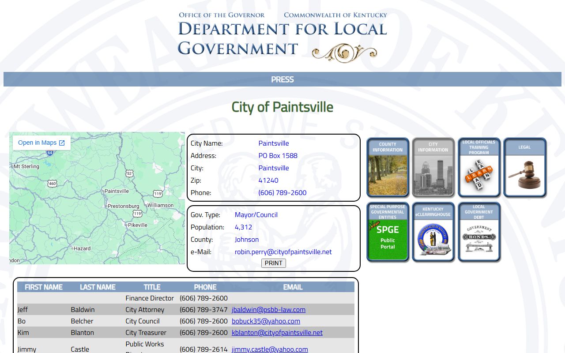Click the EMAIL column header
Viewport: 565px width, 353px height.
point(293,287)
